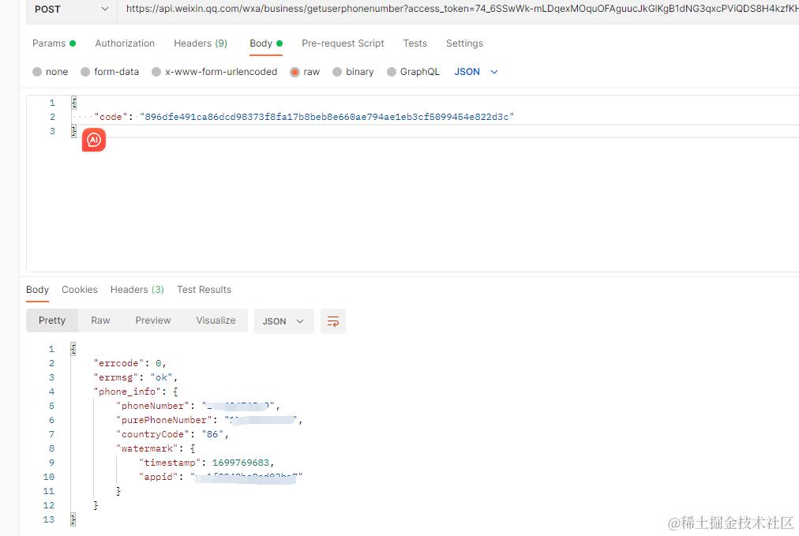Click the "appid" key in response
Screen dimensions: 799x536
(x=158, y=477)
